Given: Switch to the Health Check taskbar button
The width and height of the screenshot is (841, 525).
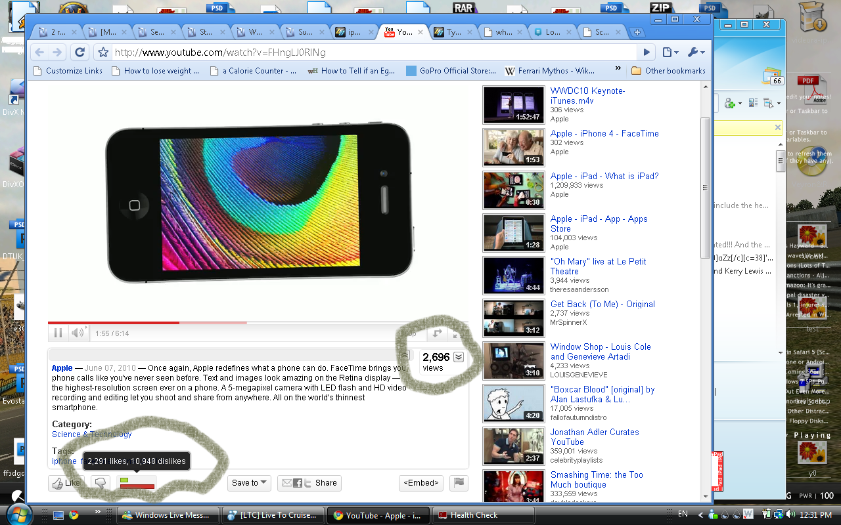Looking at the screenshot, I should click(x=485, y=515).
